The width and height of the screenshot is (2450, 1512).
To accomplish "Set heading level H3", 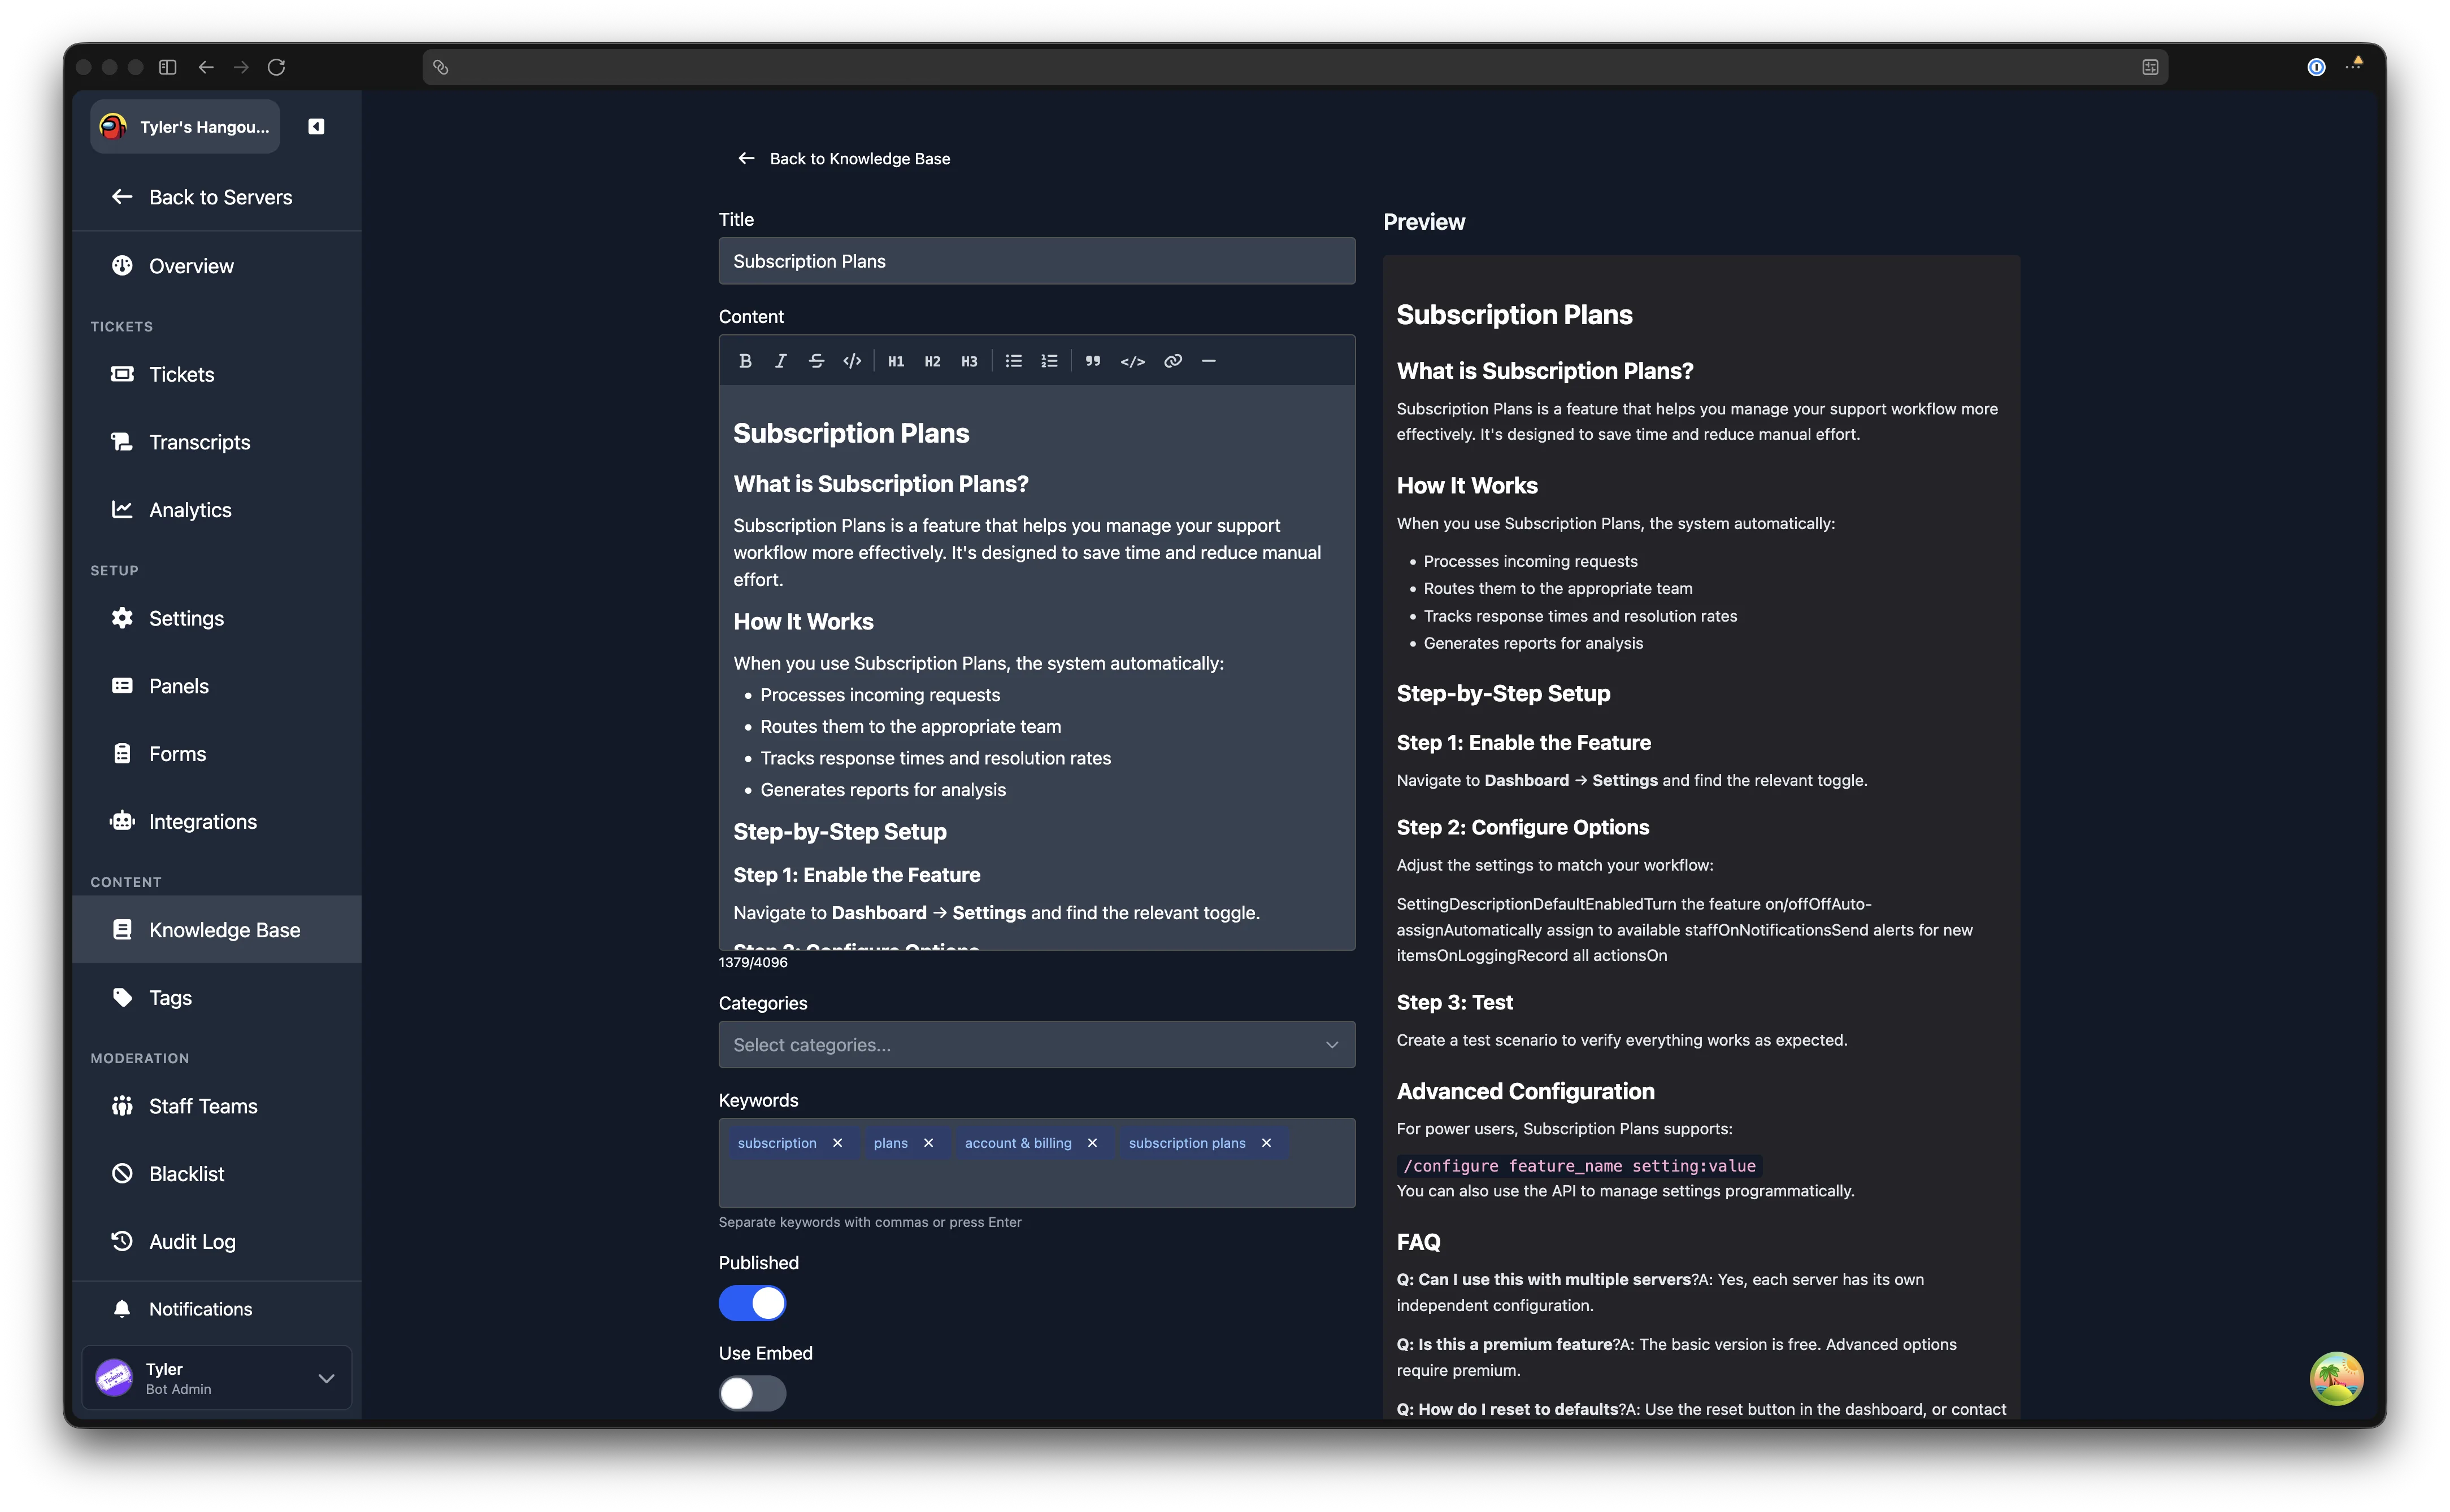I will pos(969,361).
